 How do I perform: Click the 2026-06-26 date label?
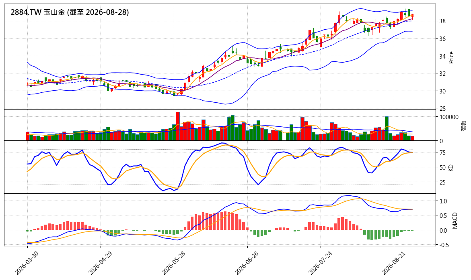pyautogui.click(x=247, y=263)
